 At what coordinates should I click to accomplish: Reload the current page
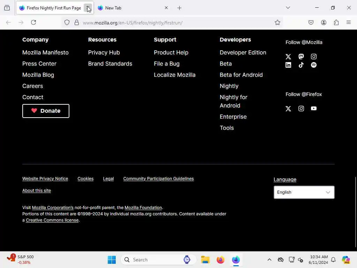click(33, 22)
